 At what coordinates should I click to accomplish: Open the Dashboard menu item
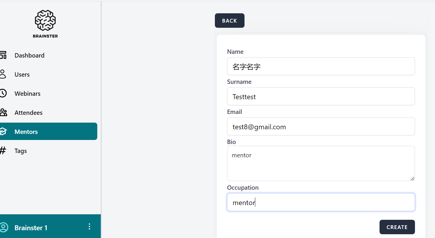tap(29, 56)
